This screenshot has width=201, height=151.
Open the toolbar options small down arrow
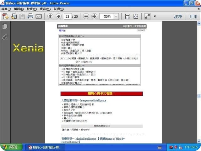[x=155, y=16]
